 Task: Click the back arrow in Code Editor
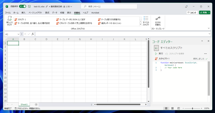[156, 48]
